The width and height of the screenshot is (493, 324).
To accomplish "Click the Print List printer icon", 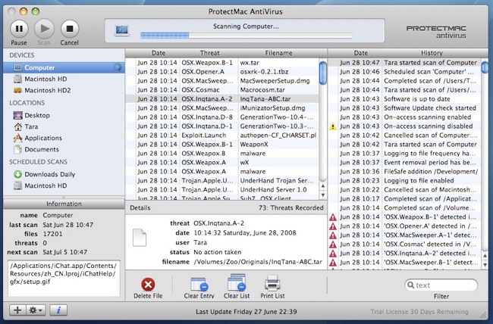I will [x=274, y=285].
